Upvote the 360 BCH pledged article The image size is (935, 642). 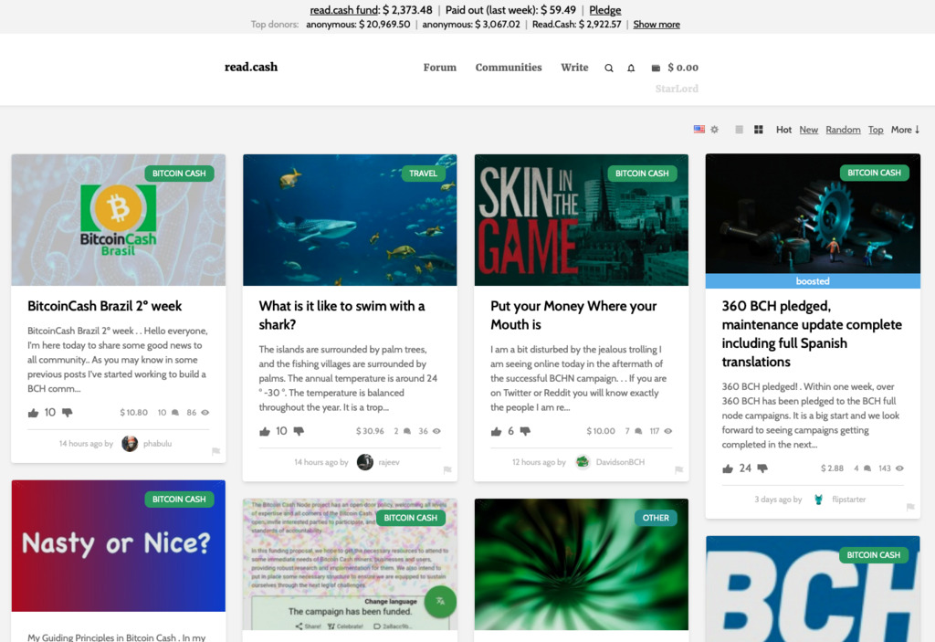728,468
